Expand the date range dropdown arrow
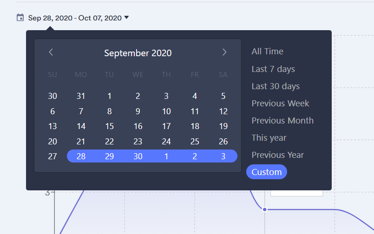 tap(127, 18)
